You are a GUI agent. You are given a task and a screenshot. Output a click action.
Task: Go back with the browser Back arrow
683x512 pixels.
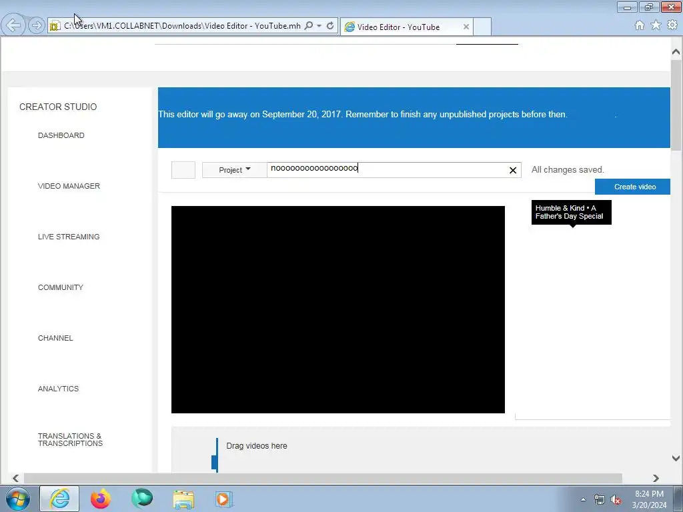click(13, 25)
